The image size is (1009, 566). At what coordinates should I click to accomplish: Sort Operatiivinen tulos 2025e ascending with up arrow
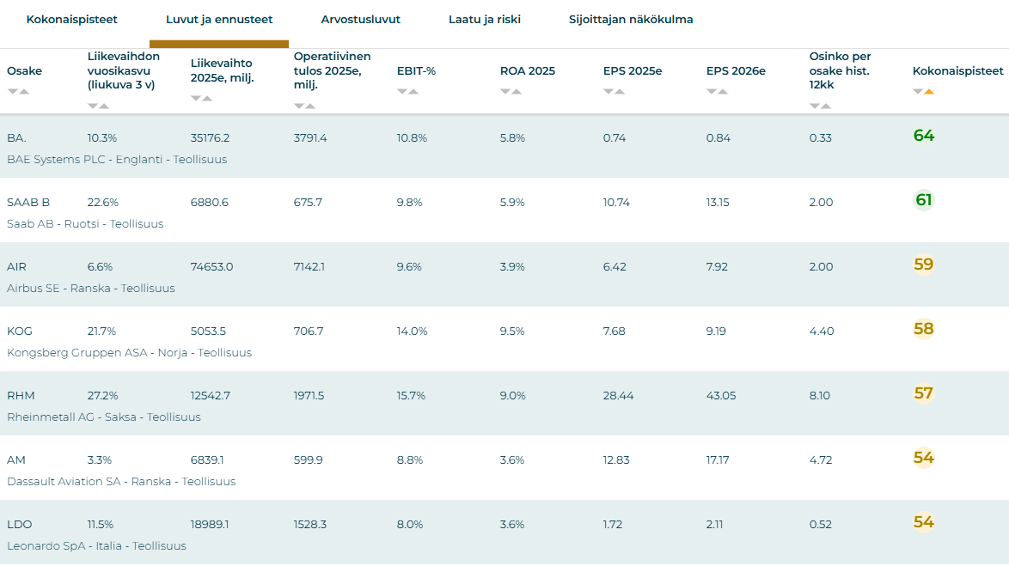pos(310,107)
